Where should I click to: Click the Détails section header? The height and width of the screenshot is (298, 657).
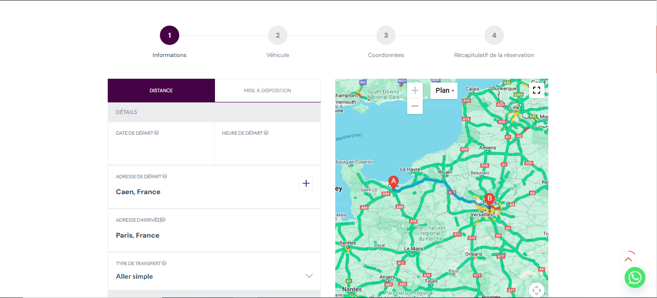[x=214, y=112]
